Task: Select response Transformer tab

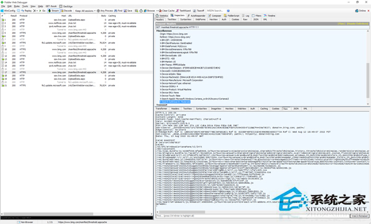Action: [x=161, y=109]
